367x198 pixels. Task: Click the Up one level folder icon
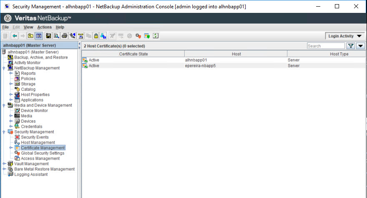(x=31, y=36)
